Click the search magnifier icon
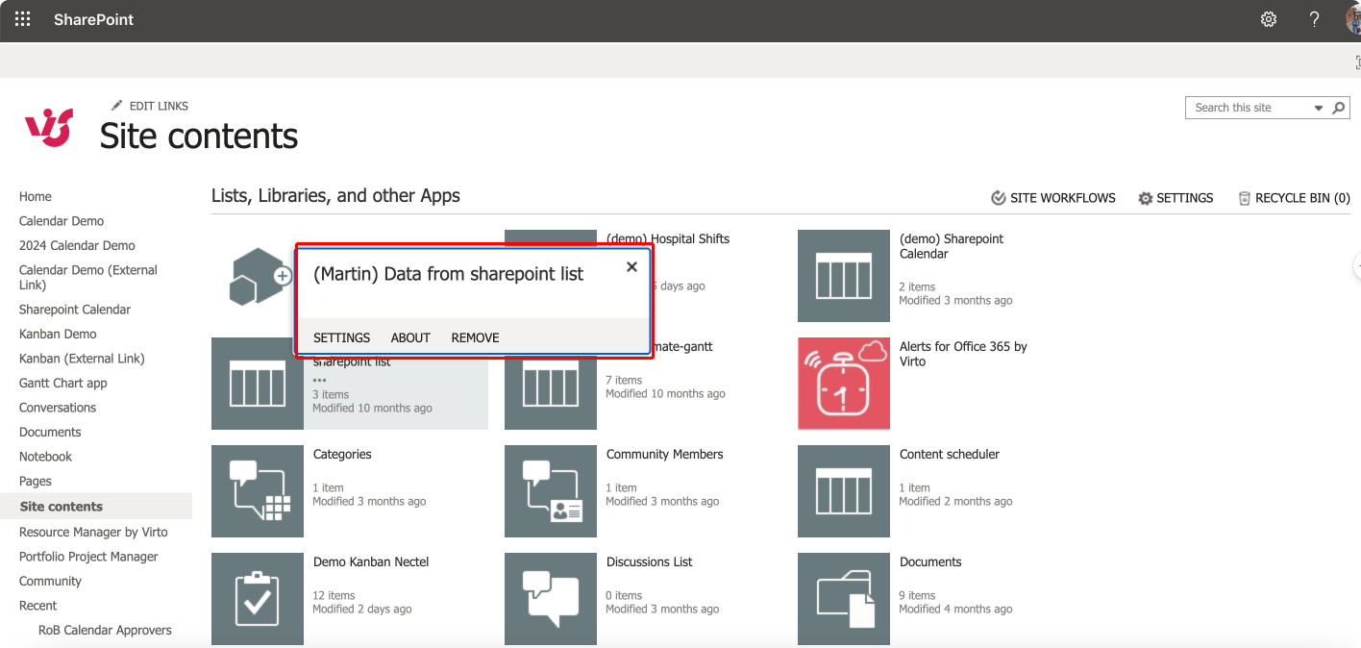1361x648 pixels. [x=1339, y=108]
